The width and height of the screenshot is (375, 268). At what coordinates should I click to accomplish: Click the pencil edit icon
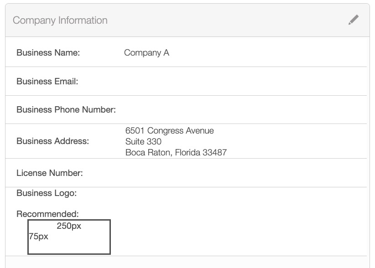click(353, 20)
